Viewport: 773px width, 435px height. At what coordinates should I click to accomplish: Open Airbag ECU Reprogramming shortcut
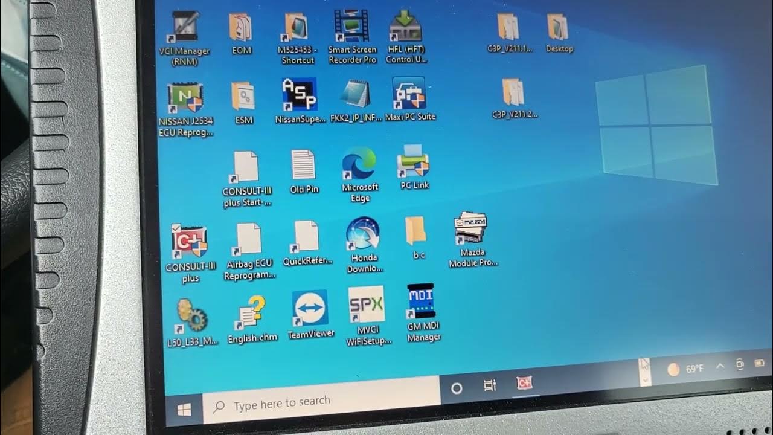(249, 252)
